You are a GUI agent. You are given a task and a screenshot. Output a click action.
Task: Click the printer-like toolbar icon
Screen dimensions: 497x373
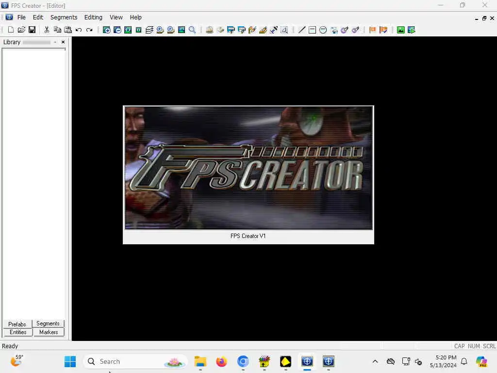(334, 30)
